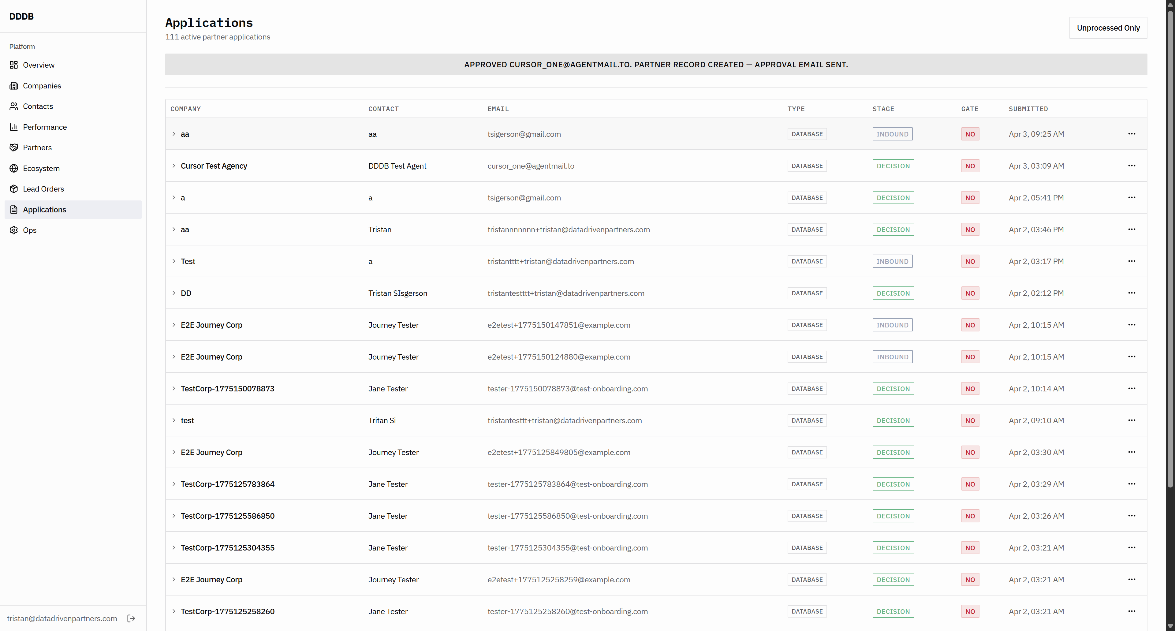1175x631 pixels.
Task: Open more options for Cursor Test Agency row
Action: point(1131,166)
